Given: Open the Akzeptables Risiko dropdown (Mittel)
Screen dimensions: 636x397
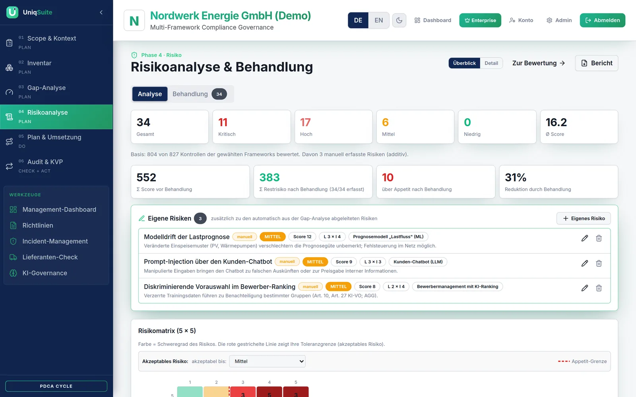Looking at the screenshot, I should 268,361.
